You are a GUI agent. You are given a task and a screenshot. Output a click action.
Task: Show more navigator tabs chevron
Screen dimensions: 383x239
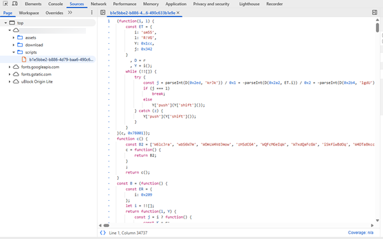(70, 13)
